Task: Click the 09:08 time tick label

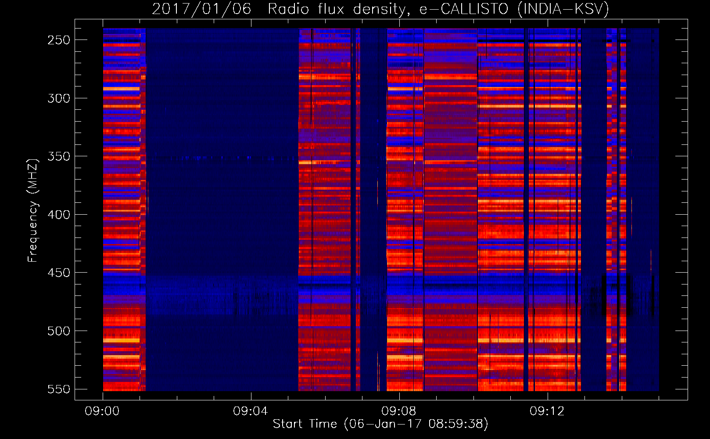Action: pos(399,411)
